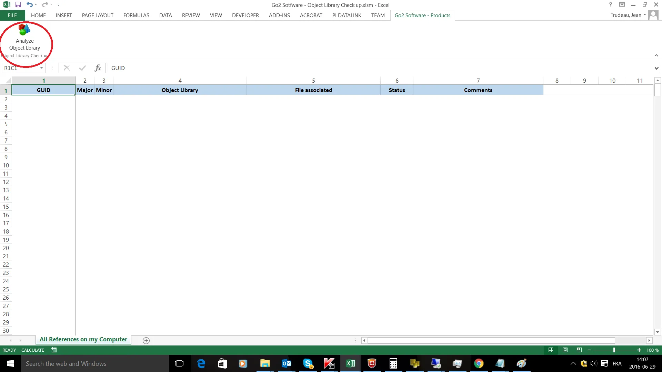Viewport: 662px width, 372px height.
Task: Click the macro recording icon in status bar
Action: pos(54,350)
